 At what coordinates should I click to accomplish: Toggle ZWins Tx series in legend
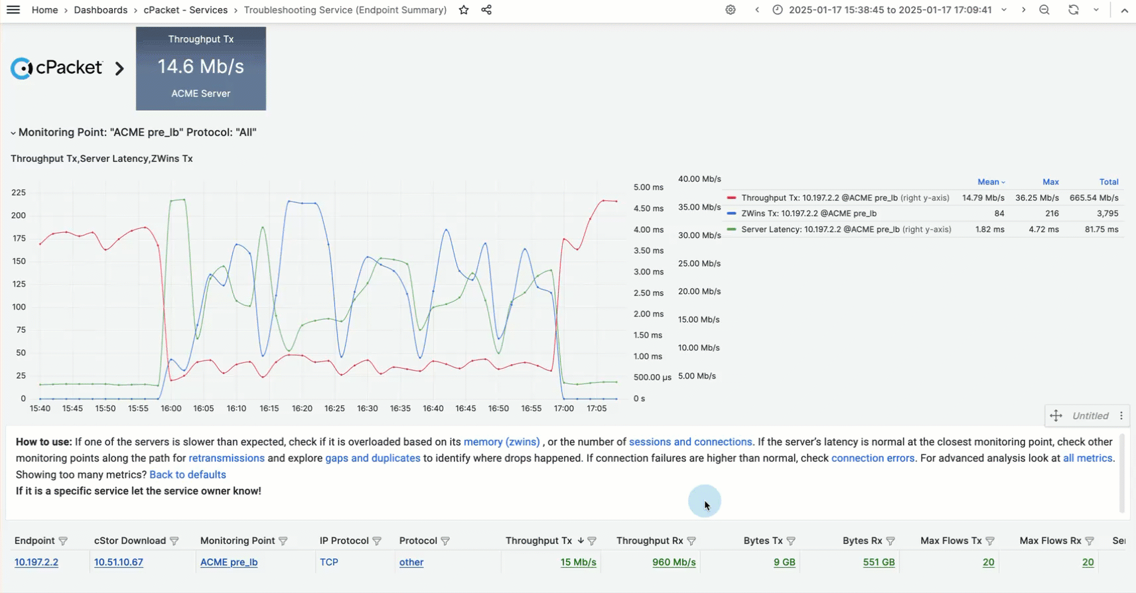coord(809,214)
